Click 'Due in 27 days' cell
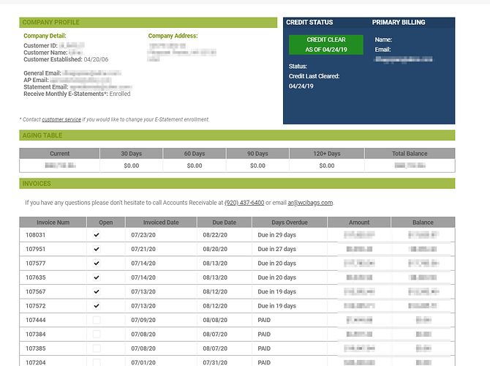The width and height of the screenshot is (490, 366). point(277,249)
